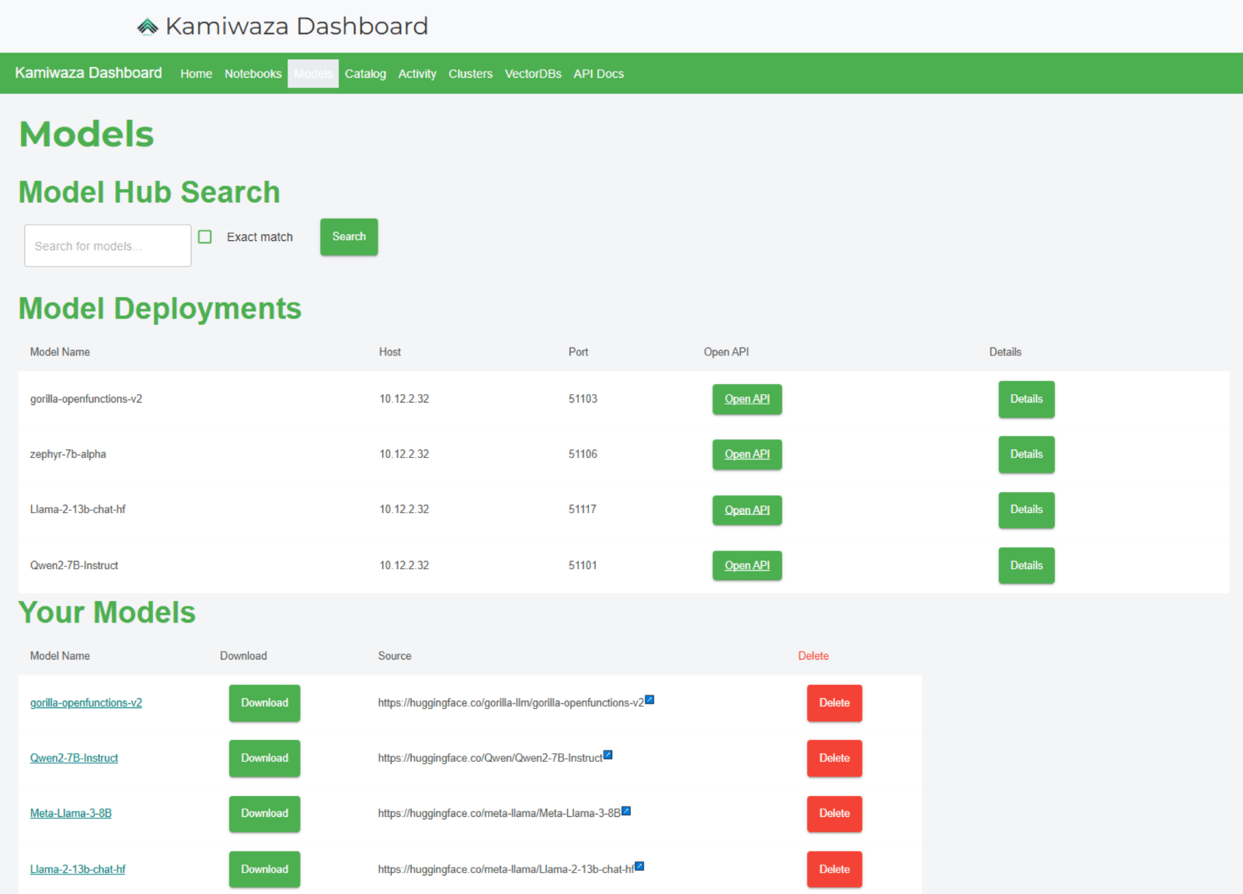Open the Clusters navigation item
Screen dimensions: 1243x894
click(470, 74)
